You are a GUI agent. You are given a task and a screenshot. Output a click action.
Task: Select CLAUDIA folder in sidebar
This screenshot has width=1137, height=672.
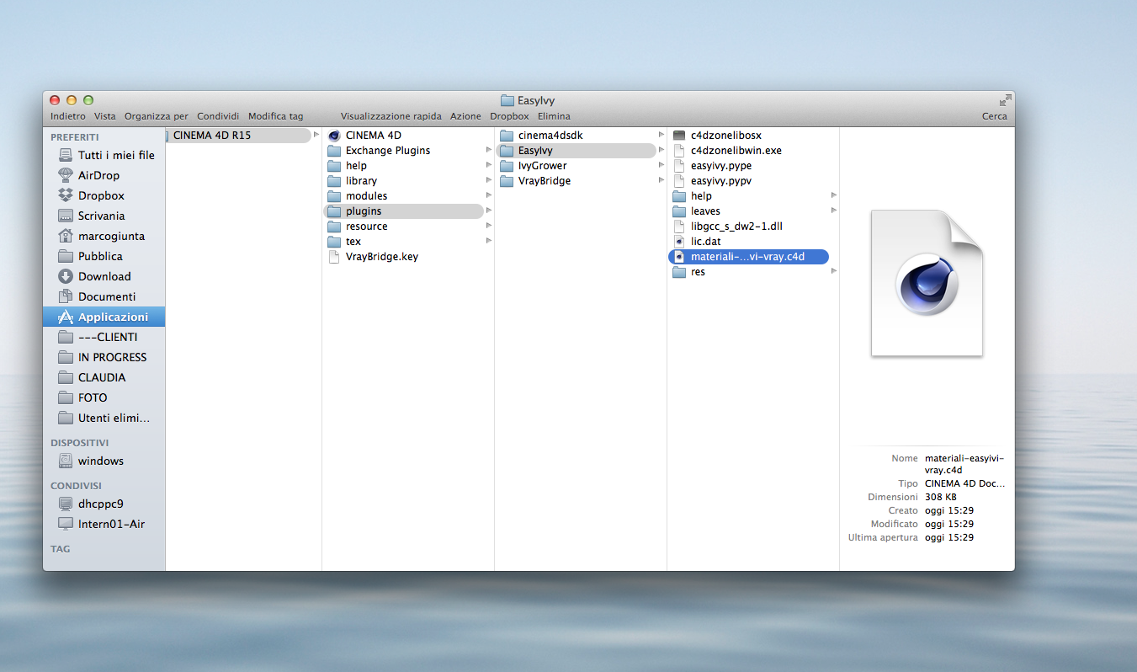tap(104, 377)
